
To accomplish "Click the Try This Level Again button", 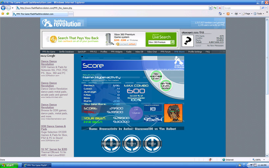I will (165, 86).
